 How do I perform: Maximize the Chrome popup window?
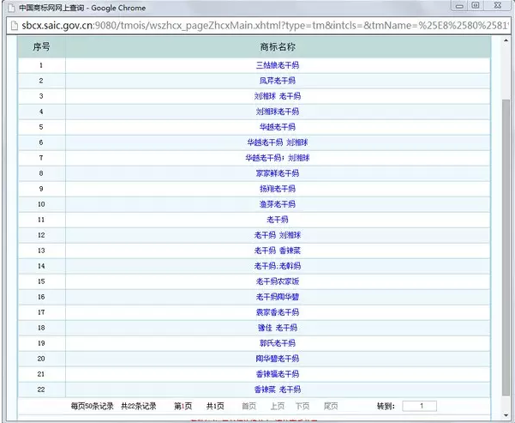click(476, 6)
